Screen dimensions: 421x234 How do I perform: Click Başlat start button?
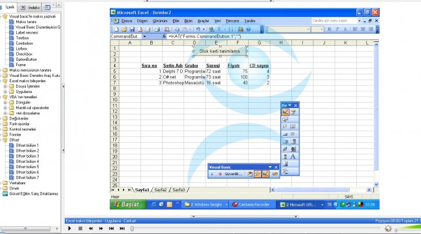point(128,204)
